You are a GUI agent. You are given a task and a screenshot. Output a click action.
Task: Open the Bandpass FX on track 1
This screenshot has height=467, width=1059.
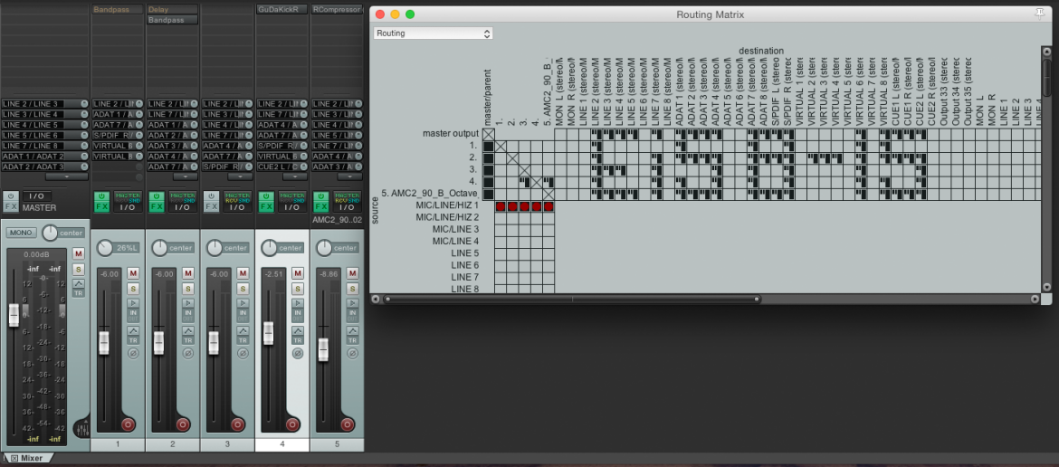[118, 9]
